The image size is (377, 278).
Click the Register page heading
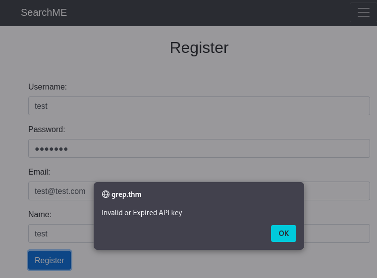199,47
